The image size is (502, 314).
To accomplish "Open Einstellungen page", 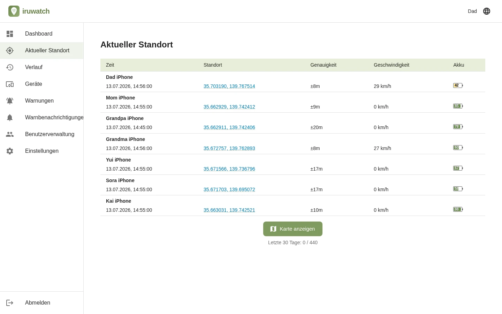I will pyautogui.click(x=42, y=151).
